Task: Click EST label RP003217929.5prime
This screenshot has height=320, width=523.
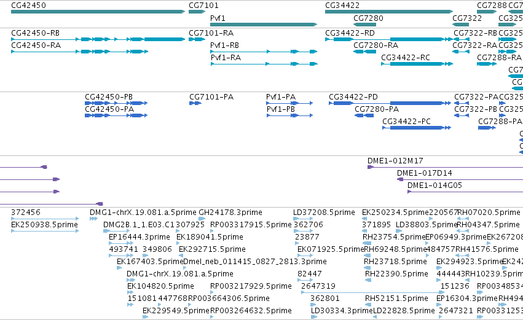Action: (x=251, y=287)
